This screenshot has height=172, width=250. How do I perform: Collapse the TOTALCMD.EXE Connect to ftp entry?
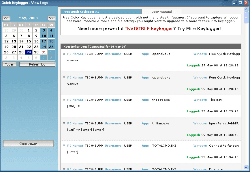point(64,146)
